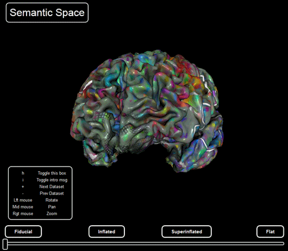
Task: Click the Next Dataset help entry
Action: [x=52, y=187]
